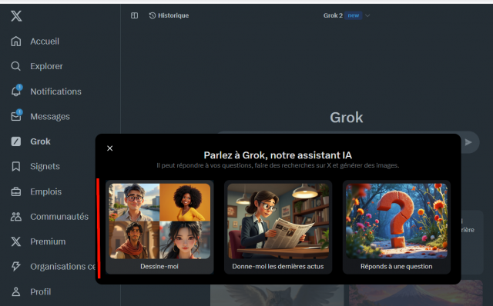Viewport: 493px width, 306px height.
Task: Click the Explorer magnifier icon
Action: coord(15,66)
